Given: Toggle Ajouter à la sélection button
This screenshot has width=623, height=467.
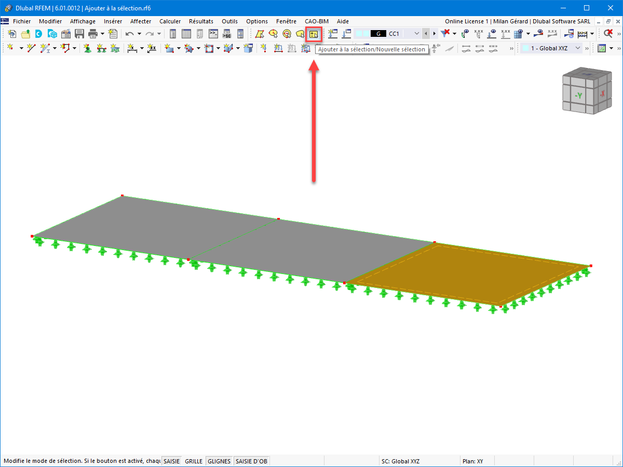Looking at the screenshot, I should click(314, 34).
